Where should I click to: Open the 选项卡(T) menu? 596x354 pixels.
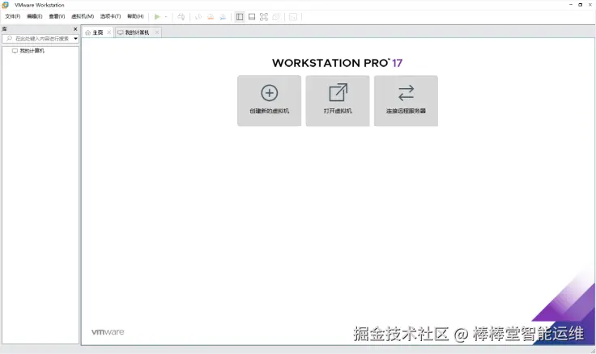[x=110, y=16]
